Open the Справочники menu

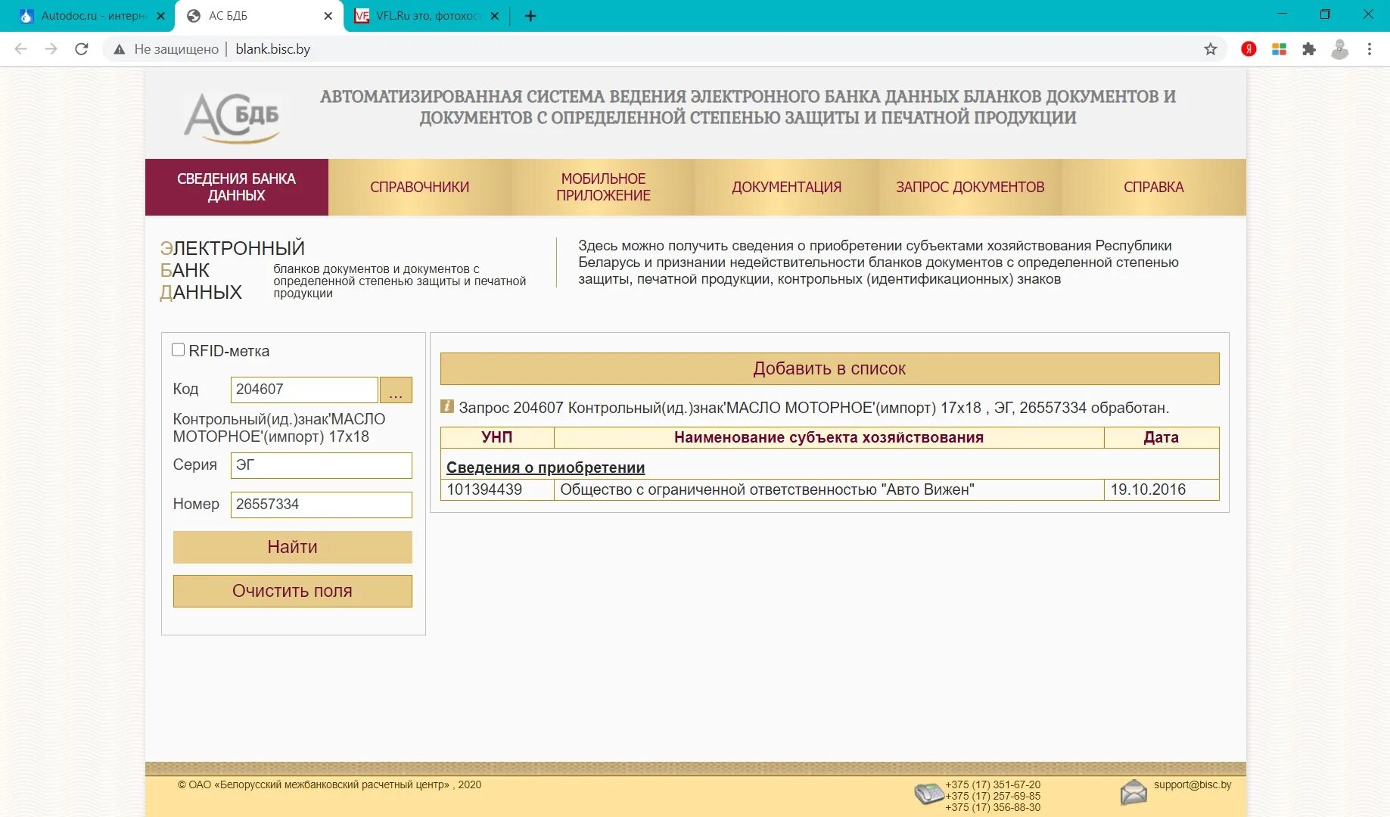point(420,187)
